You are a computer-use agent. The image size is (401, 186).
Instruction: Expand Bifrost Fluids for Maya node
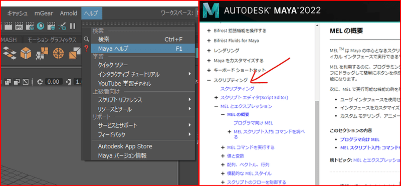click(x=209, y=41)
